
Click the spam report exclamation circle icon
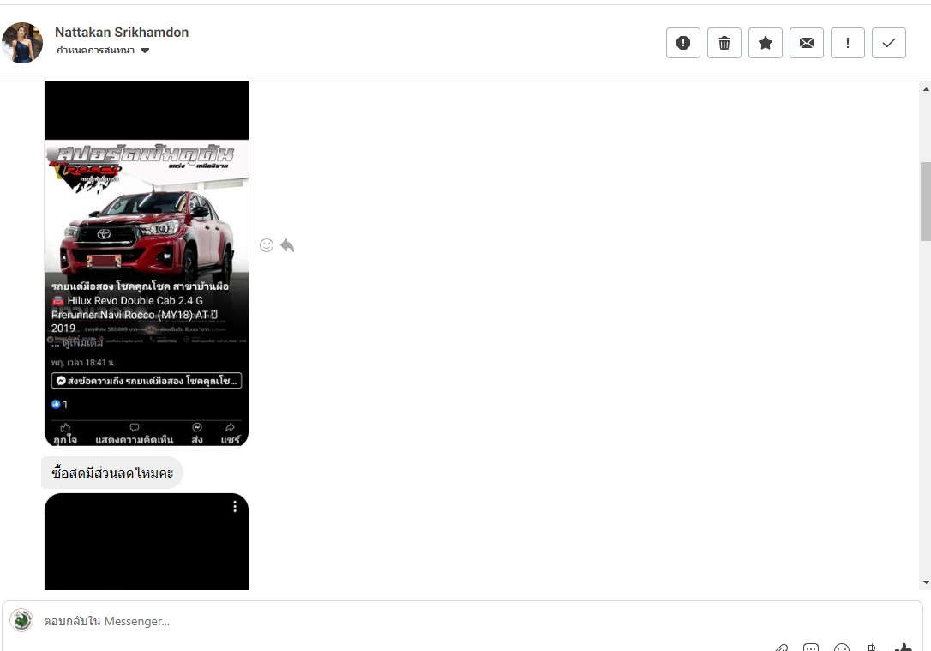click(683, 43)
